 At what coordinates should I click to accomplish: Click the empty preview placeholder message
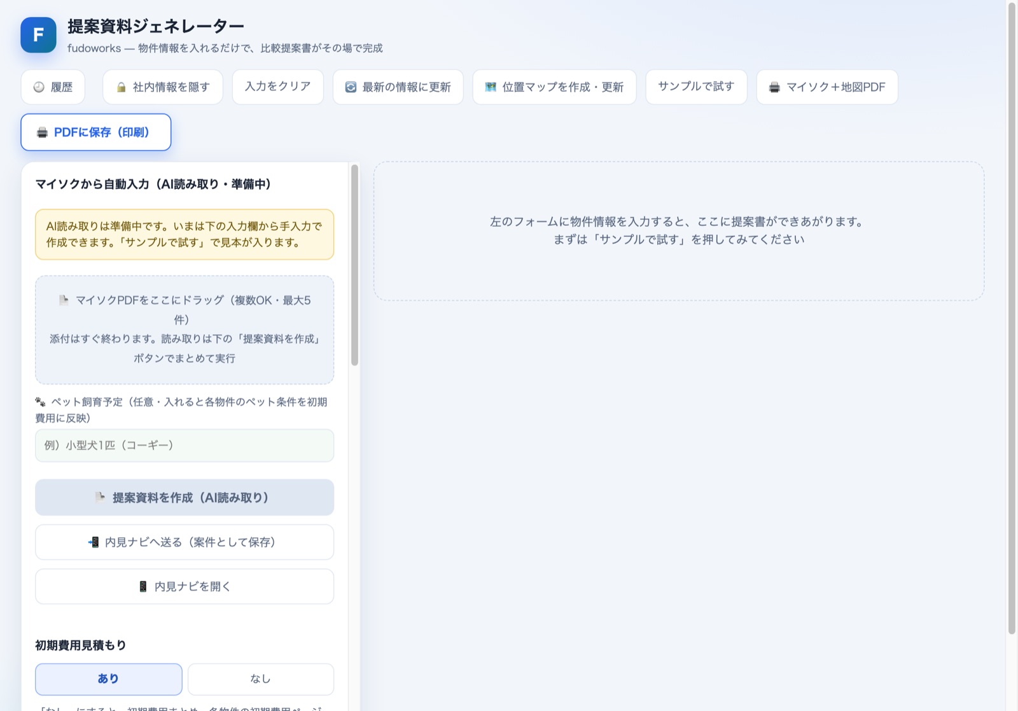679,230
